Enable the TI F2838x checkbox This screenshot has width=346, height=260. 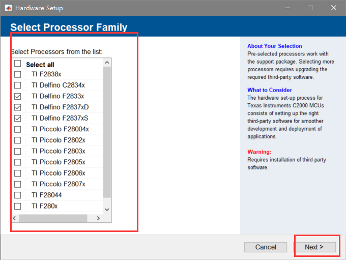point(18,74)
